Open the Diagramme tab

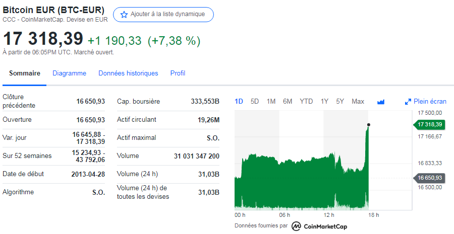tap(69, 73)
